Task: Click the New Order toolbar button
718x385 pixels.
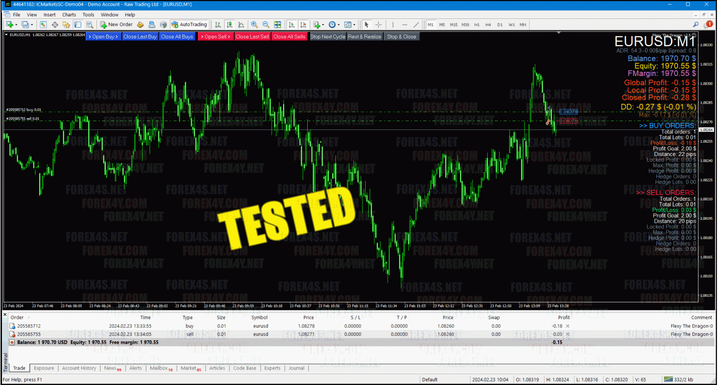Action: coord(116,25)
